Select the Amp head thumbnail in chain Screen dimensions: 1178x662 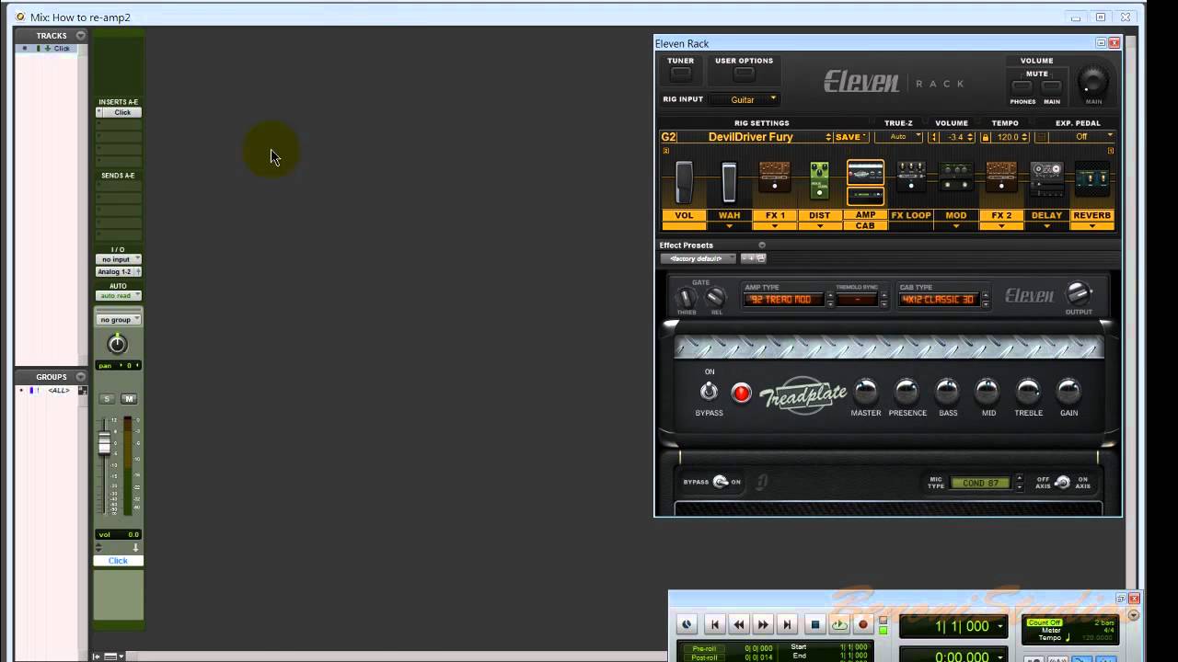coord(865,173)
